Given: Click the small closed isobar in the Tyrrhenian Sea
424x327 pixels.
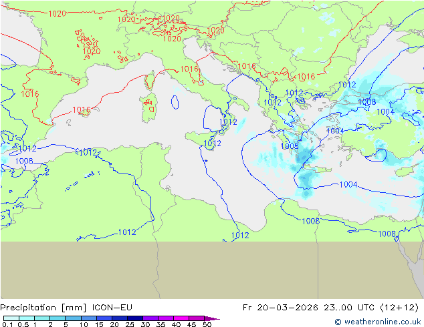Looking at the screenshot, I should [x=175, y=102].
